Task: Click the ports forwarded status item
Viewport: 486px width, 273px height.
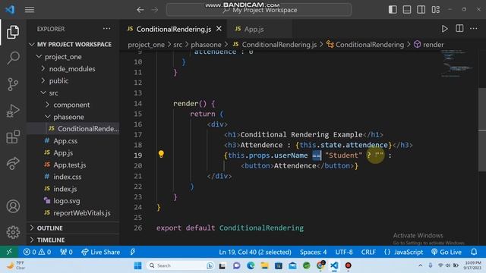Action: coord(66,252)
